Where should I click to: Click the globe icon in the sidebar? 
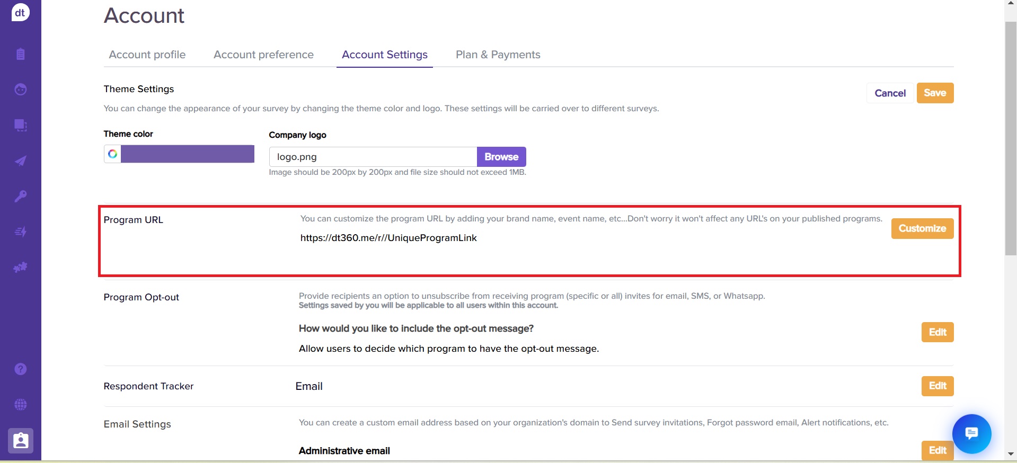tap(20, 405)
